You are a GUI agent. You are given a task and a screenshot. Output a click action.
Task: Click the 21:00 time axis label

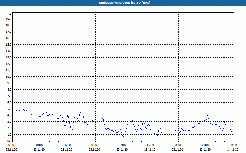click(206, 145)
